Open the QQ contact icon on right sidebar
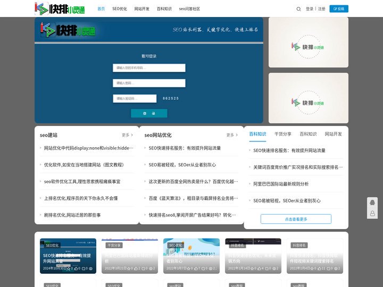The height and width of the screenshot is (287, 383). (372, 202)
